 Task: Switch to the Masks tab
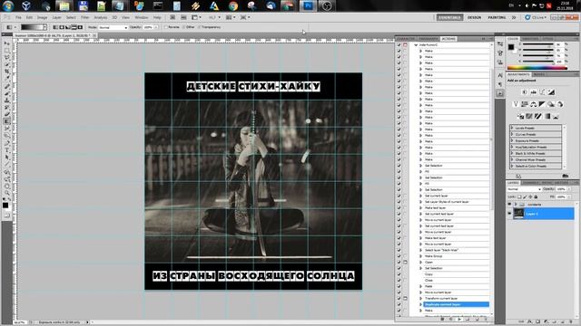pos(538,74)
